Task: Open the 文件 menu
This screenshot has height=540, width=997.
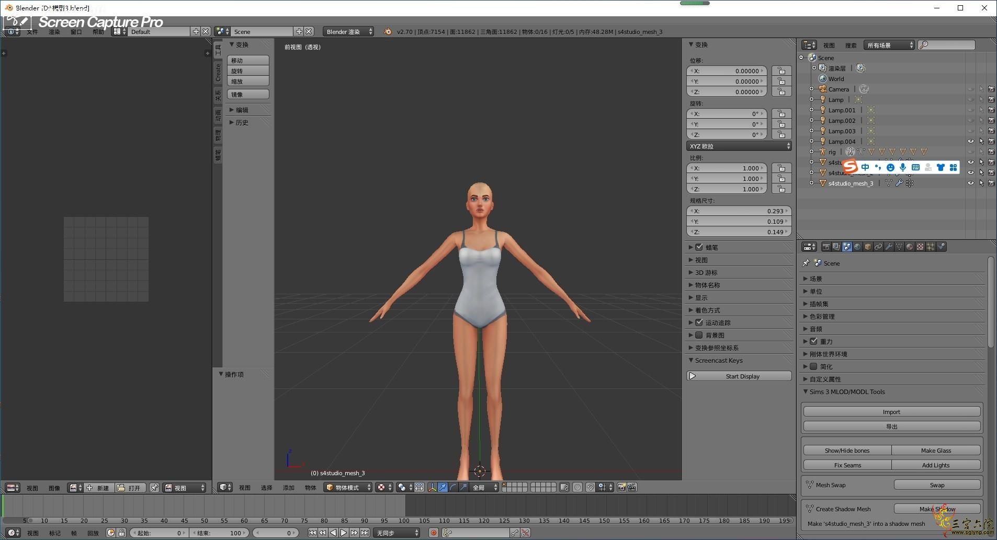Action: click(x=32, y=32)
